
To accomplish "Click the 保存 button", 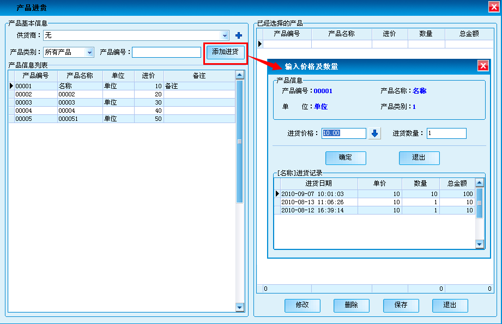I will tap(401, 305).
